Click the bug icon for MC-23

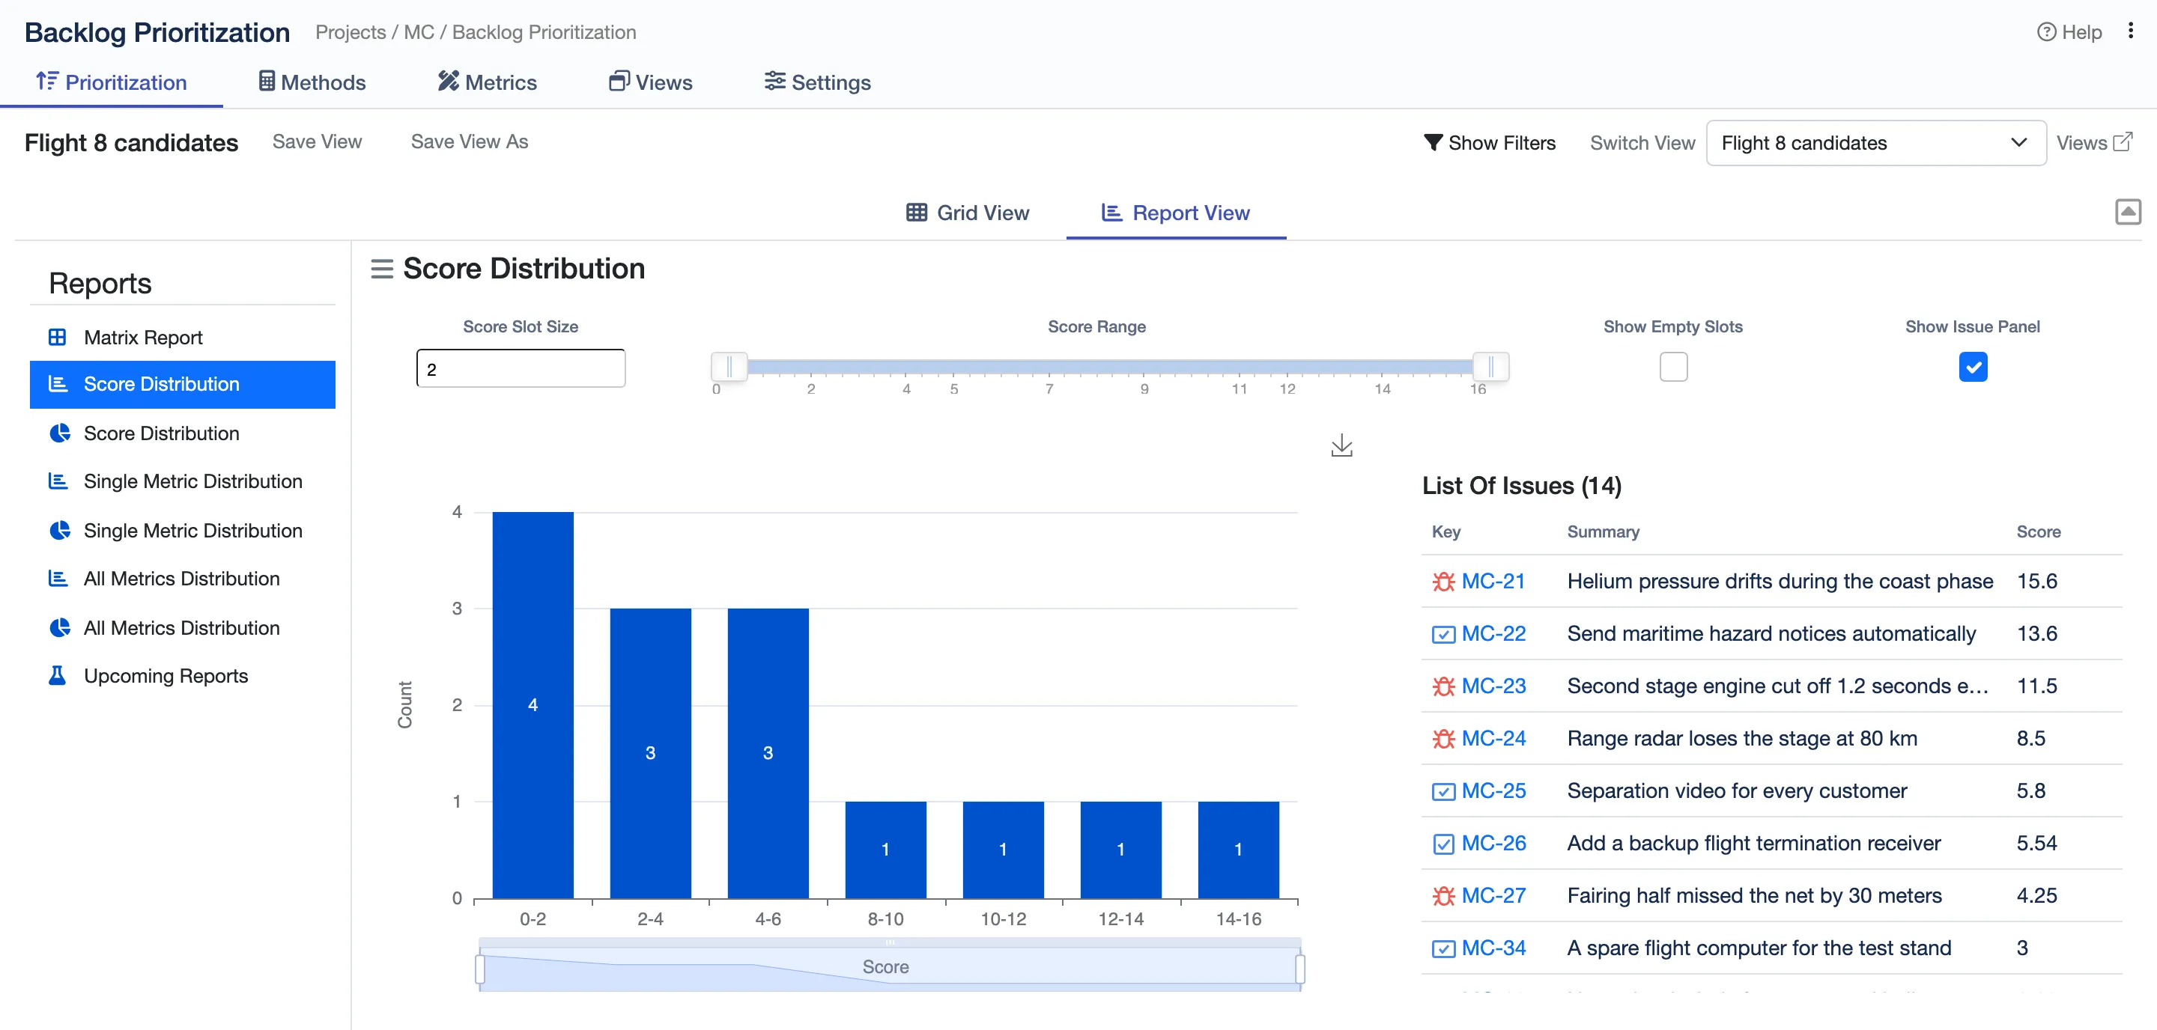coord(1442,686)
